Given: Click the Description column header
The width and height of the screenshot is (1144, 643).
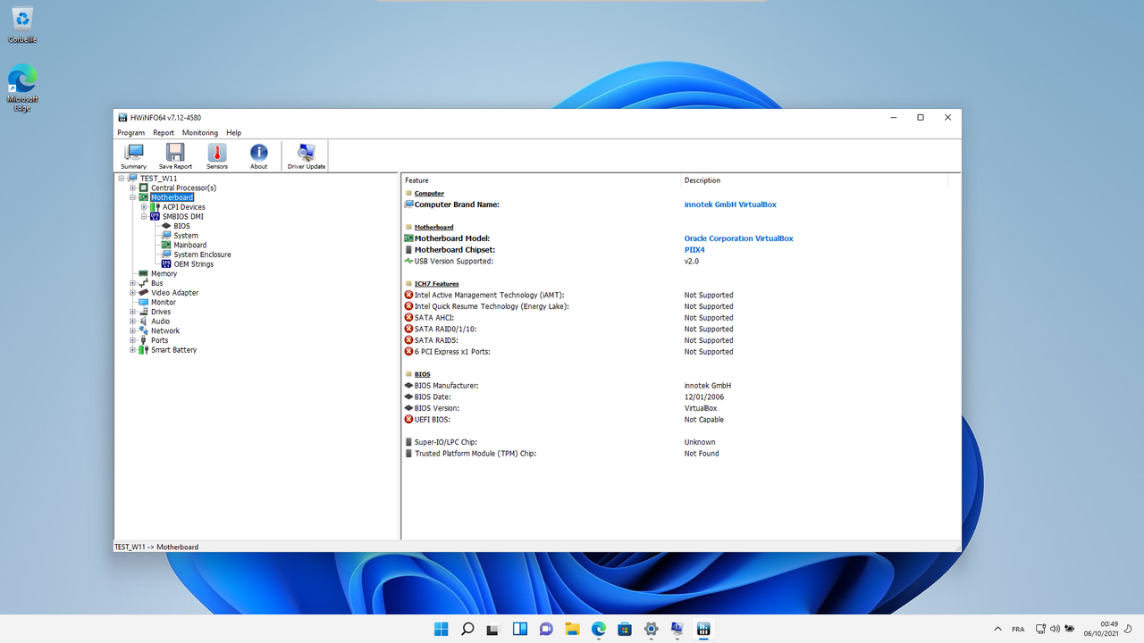Looking at the screenshot, I should pyautogui.click(x=813, y=180).
